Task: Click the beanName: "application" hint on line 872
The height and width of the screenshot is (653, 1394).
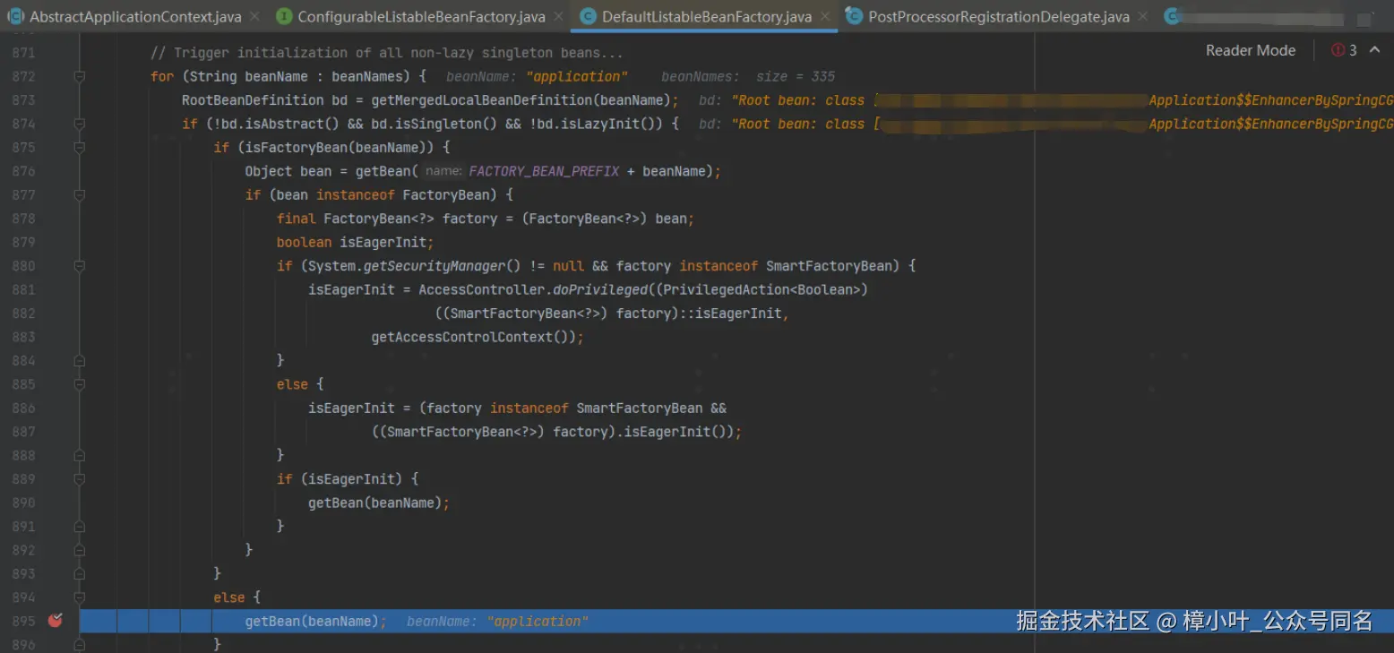Action: click(537, 77)
